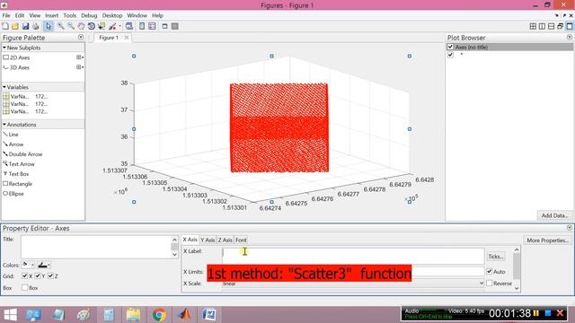The height and width of the screenshot is (323, 575).
Task: Click the New Figure toolbar icon
Action: coord(5,26)
